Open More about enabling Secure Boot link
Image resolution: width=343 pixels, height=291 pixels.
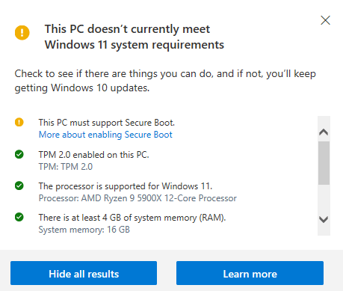tap(105, 135)
